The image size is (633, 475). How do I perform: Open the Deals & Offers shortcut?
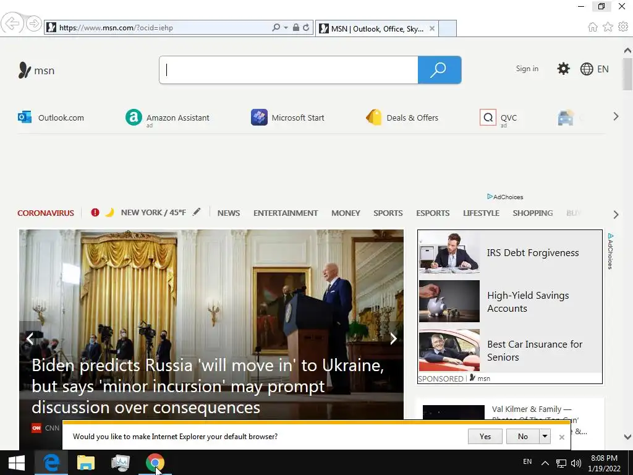(402, 118)
